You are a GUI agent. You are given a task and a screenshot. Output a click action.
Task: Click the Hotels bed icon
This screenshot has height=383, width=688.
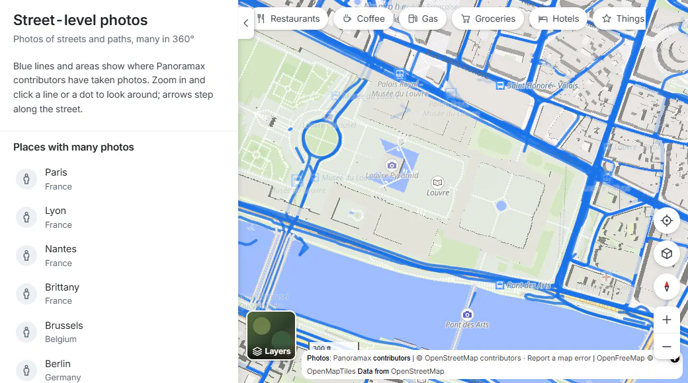click(x=542, y=19)
